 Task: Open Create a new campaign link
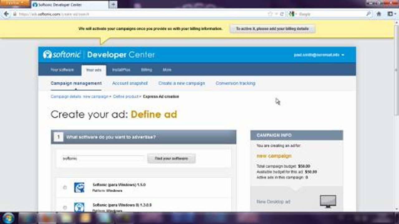[x=181, y=83]
